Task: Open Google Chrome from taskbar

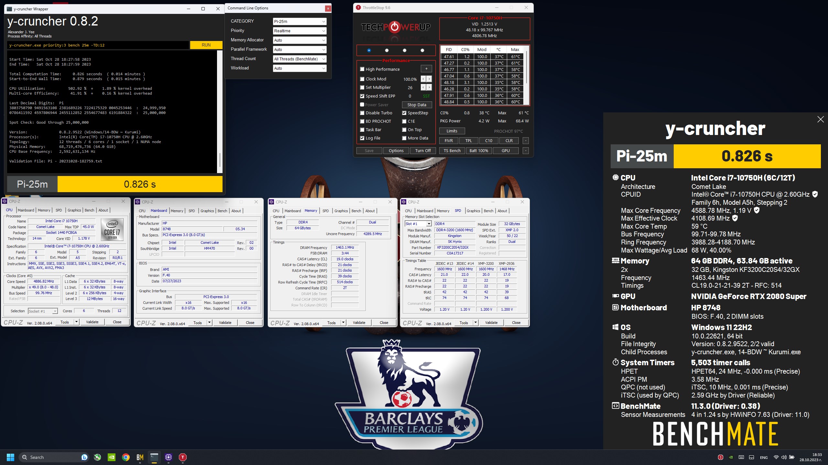Action: (126, 457)
